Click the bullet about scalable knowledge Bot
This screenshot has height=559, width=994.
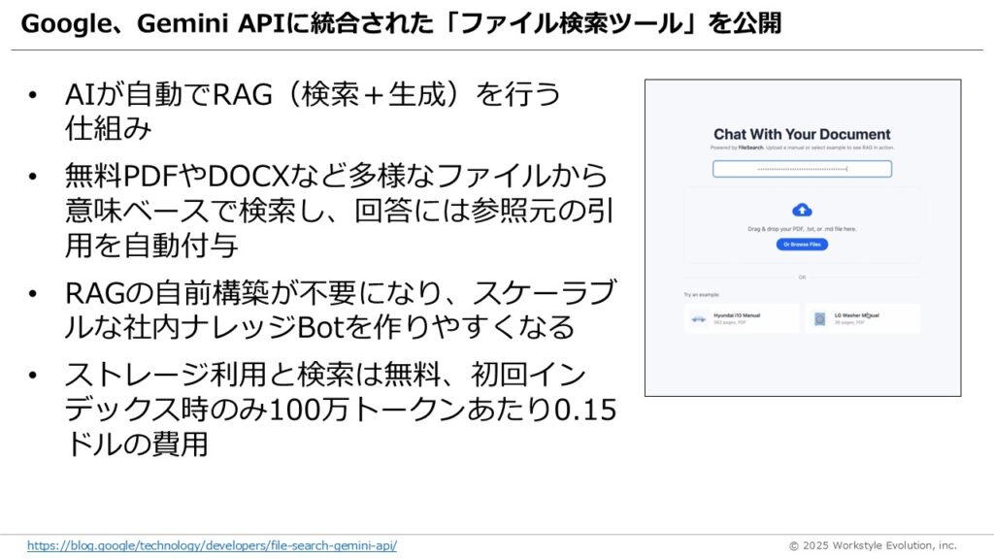(340, 310)
